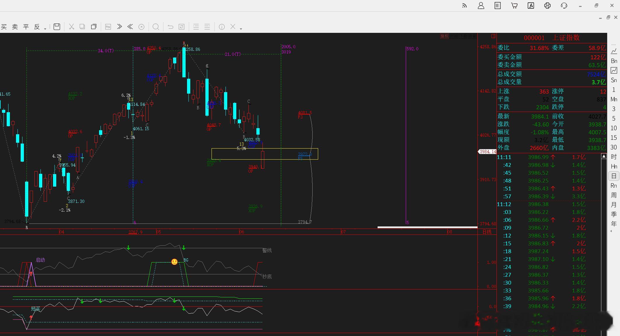Screen dimensions: 620x336
Task: Open the shopping cart icon
Action: (514, 6)
